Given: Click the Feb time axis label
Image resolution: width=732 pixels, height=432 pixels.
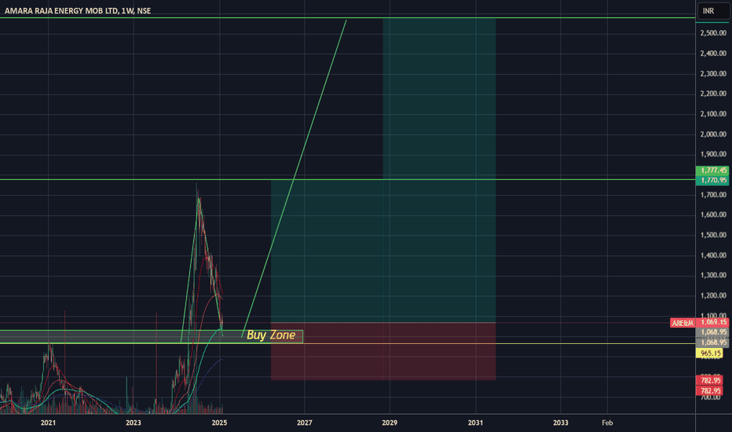Looking at the screenshot, I should click(x=607, y=423).
